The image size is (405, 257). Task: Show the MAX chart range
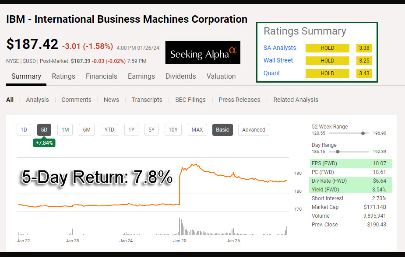coord(197,130)
